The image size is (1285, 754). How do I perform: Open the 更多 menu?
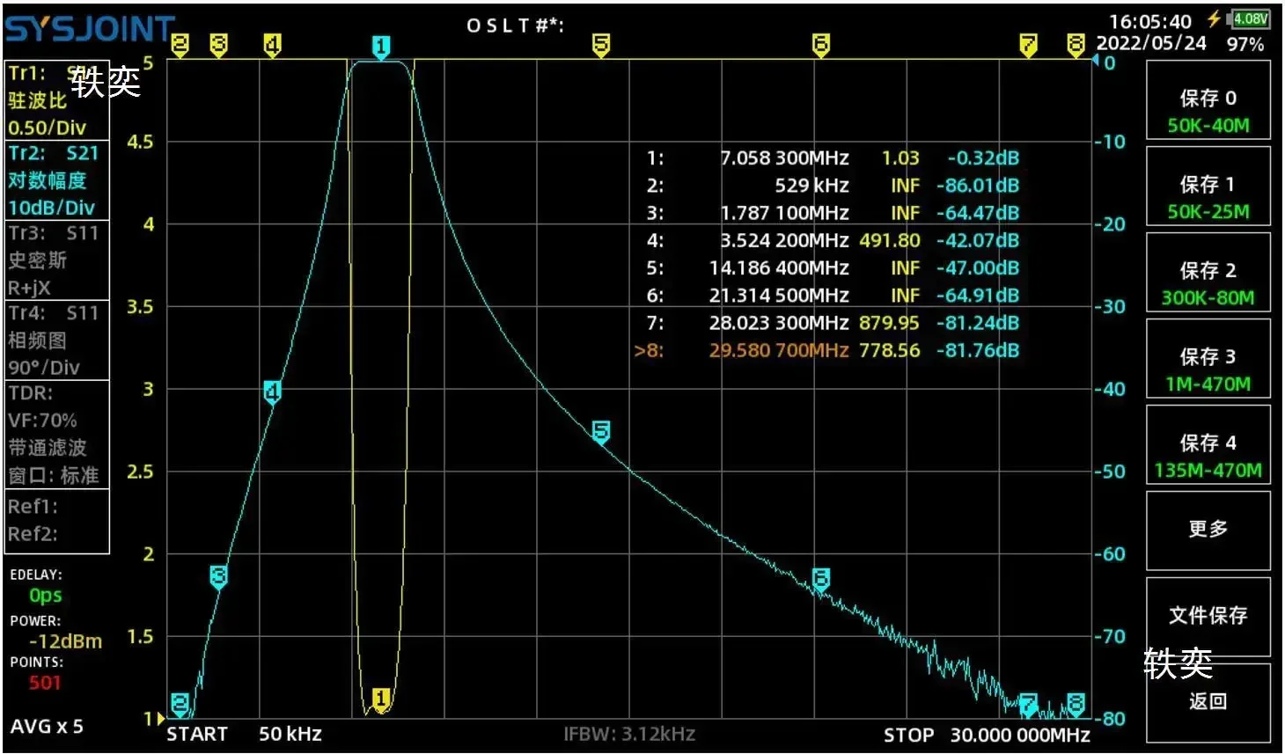point(1208,531)
